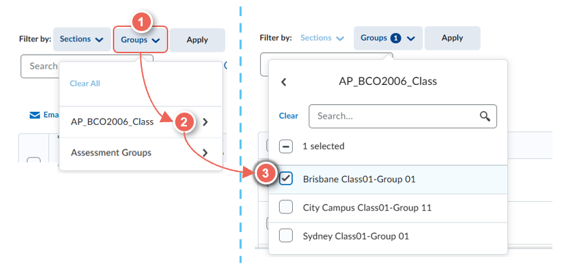Image resolution: width=567 pixels, height=277 pixels.
Task: Select AP_BCO2006_Class menu entry
Action: click(111, 122)
